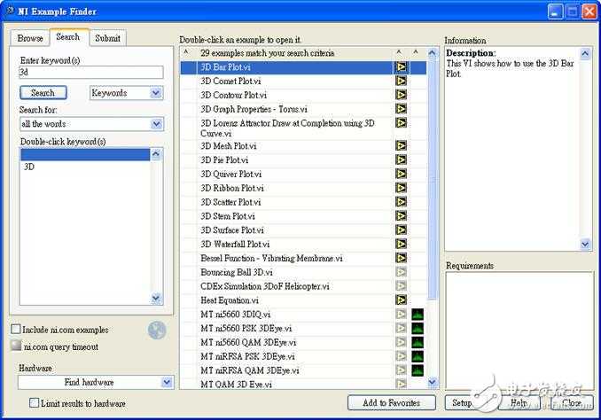Click VI icon next to 3D Graph Properties - Torus.vi

(x=401, y=109)
